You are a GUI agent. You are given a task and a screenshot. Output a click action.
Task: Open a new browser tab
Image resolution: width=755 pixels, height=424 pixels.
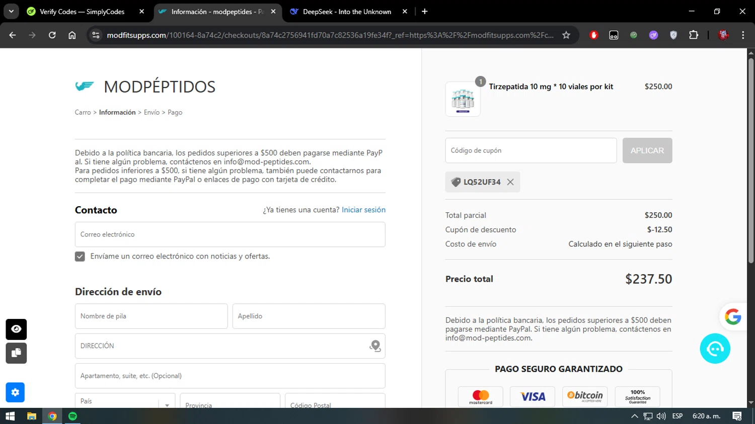[x=425, y=12]
